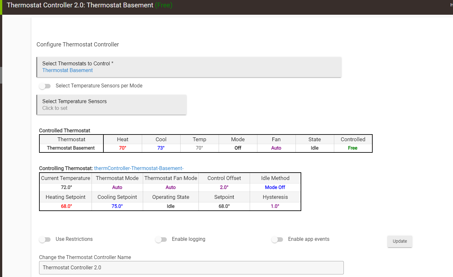This screenshot has width=453, height=277.
Task: Open the Select Temperature Sensors picker
Action: click(111, 105)
